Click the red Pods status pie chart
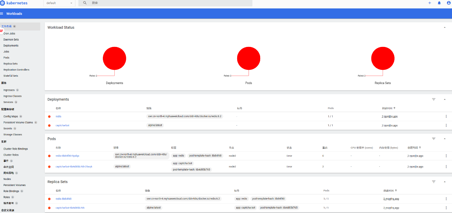 point(249,58)
